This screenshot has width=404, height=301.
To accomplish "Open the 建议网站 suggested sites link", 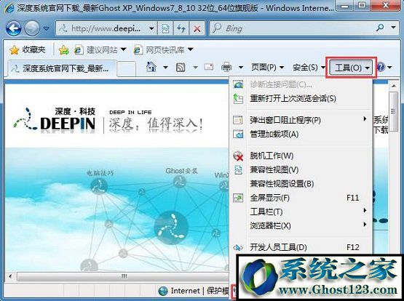I will [100, 49].
